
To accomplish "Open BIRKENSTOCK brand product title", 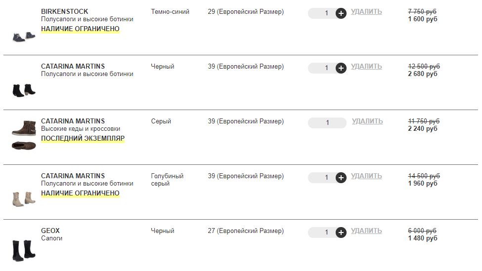I will click(x=65, y=12).
